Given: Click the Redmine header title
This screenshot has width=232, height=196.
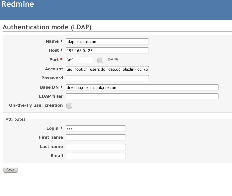Looking at the screenshot, I should (x=18, y=4).
